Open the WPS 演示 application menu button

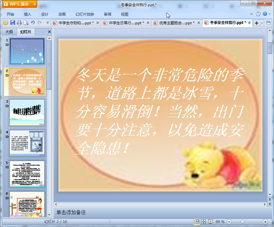[x=17, y=4]
